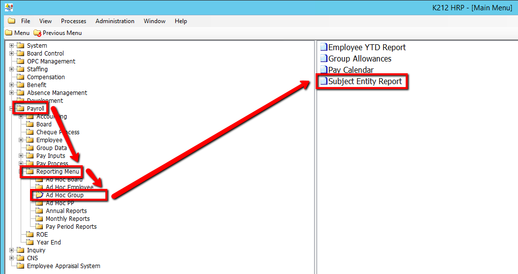Expand the Staffing tree node
Image resolution: width=518 pixels, height=274 pixels.
(12, 69)
